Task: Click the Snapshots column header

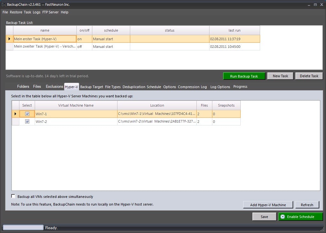Action: click(x=226, y=105)
